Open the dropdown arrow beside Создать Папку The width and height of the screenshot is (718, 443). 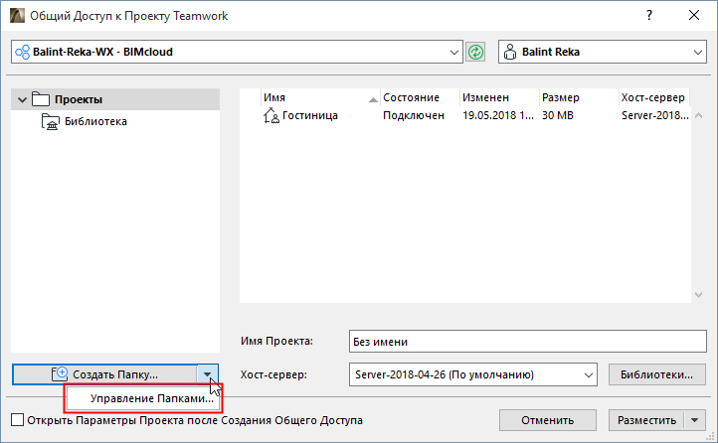(208, 374)
